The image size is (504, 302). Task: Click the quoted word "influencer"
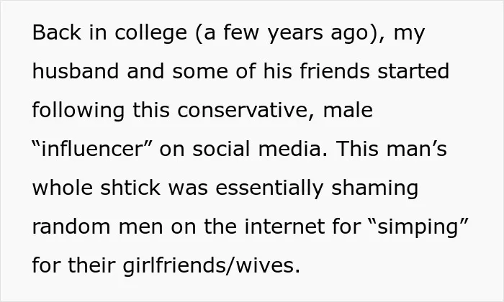[92, 149]
